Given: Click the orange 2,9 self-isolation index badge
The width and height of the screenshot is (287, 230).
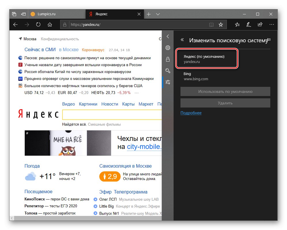Looking at the screenshot, I should click(110, 177).
